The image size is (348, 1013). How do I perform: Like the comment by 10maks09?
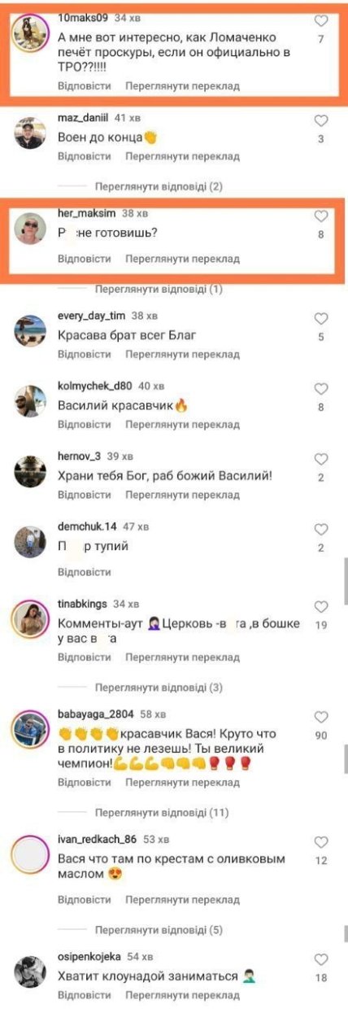pyautogui.click(x=321, y=22)
